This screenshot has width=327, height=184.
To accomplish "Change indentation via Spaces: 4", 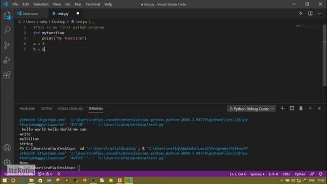I will coord(257,174).
